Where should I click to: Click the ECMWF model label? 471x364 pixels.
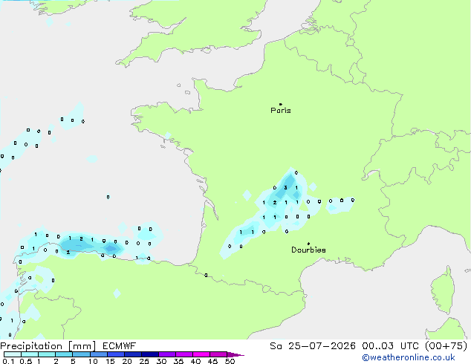pyautogui.click(x=120, y=346)
